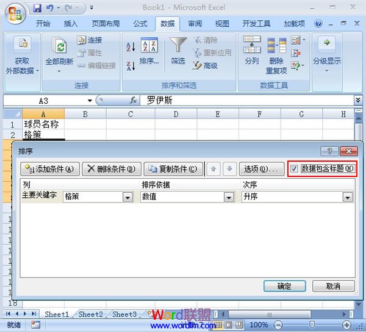The height and width of the screenshot is (332, 366).
Task: Switch to Page Break Preview
Action: pos(239,325)
